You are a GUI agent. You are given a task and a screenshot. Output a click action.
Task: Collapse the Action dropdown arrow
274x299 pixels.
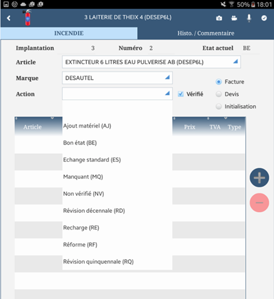coord(167,93)
